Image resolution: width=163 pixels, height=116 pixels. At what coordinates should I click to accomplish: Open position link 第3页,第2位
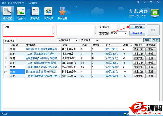[112, 76]
